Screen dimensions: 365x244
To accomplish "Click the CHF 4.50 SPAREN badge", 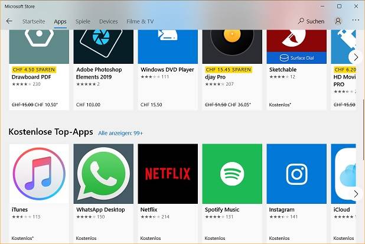I will (x=34, y=70).
